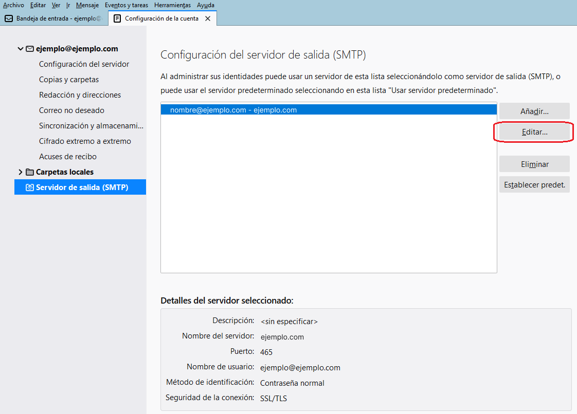Viewport: 577px width, 414px height.
Task: Select Correo no deseado in sidebar
Action: (71, 110)
